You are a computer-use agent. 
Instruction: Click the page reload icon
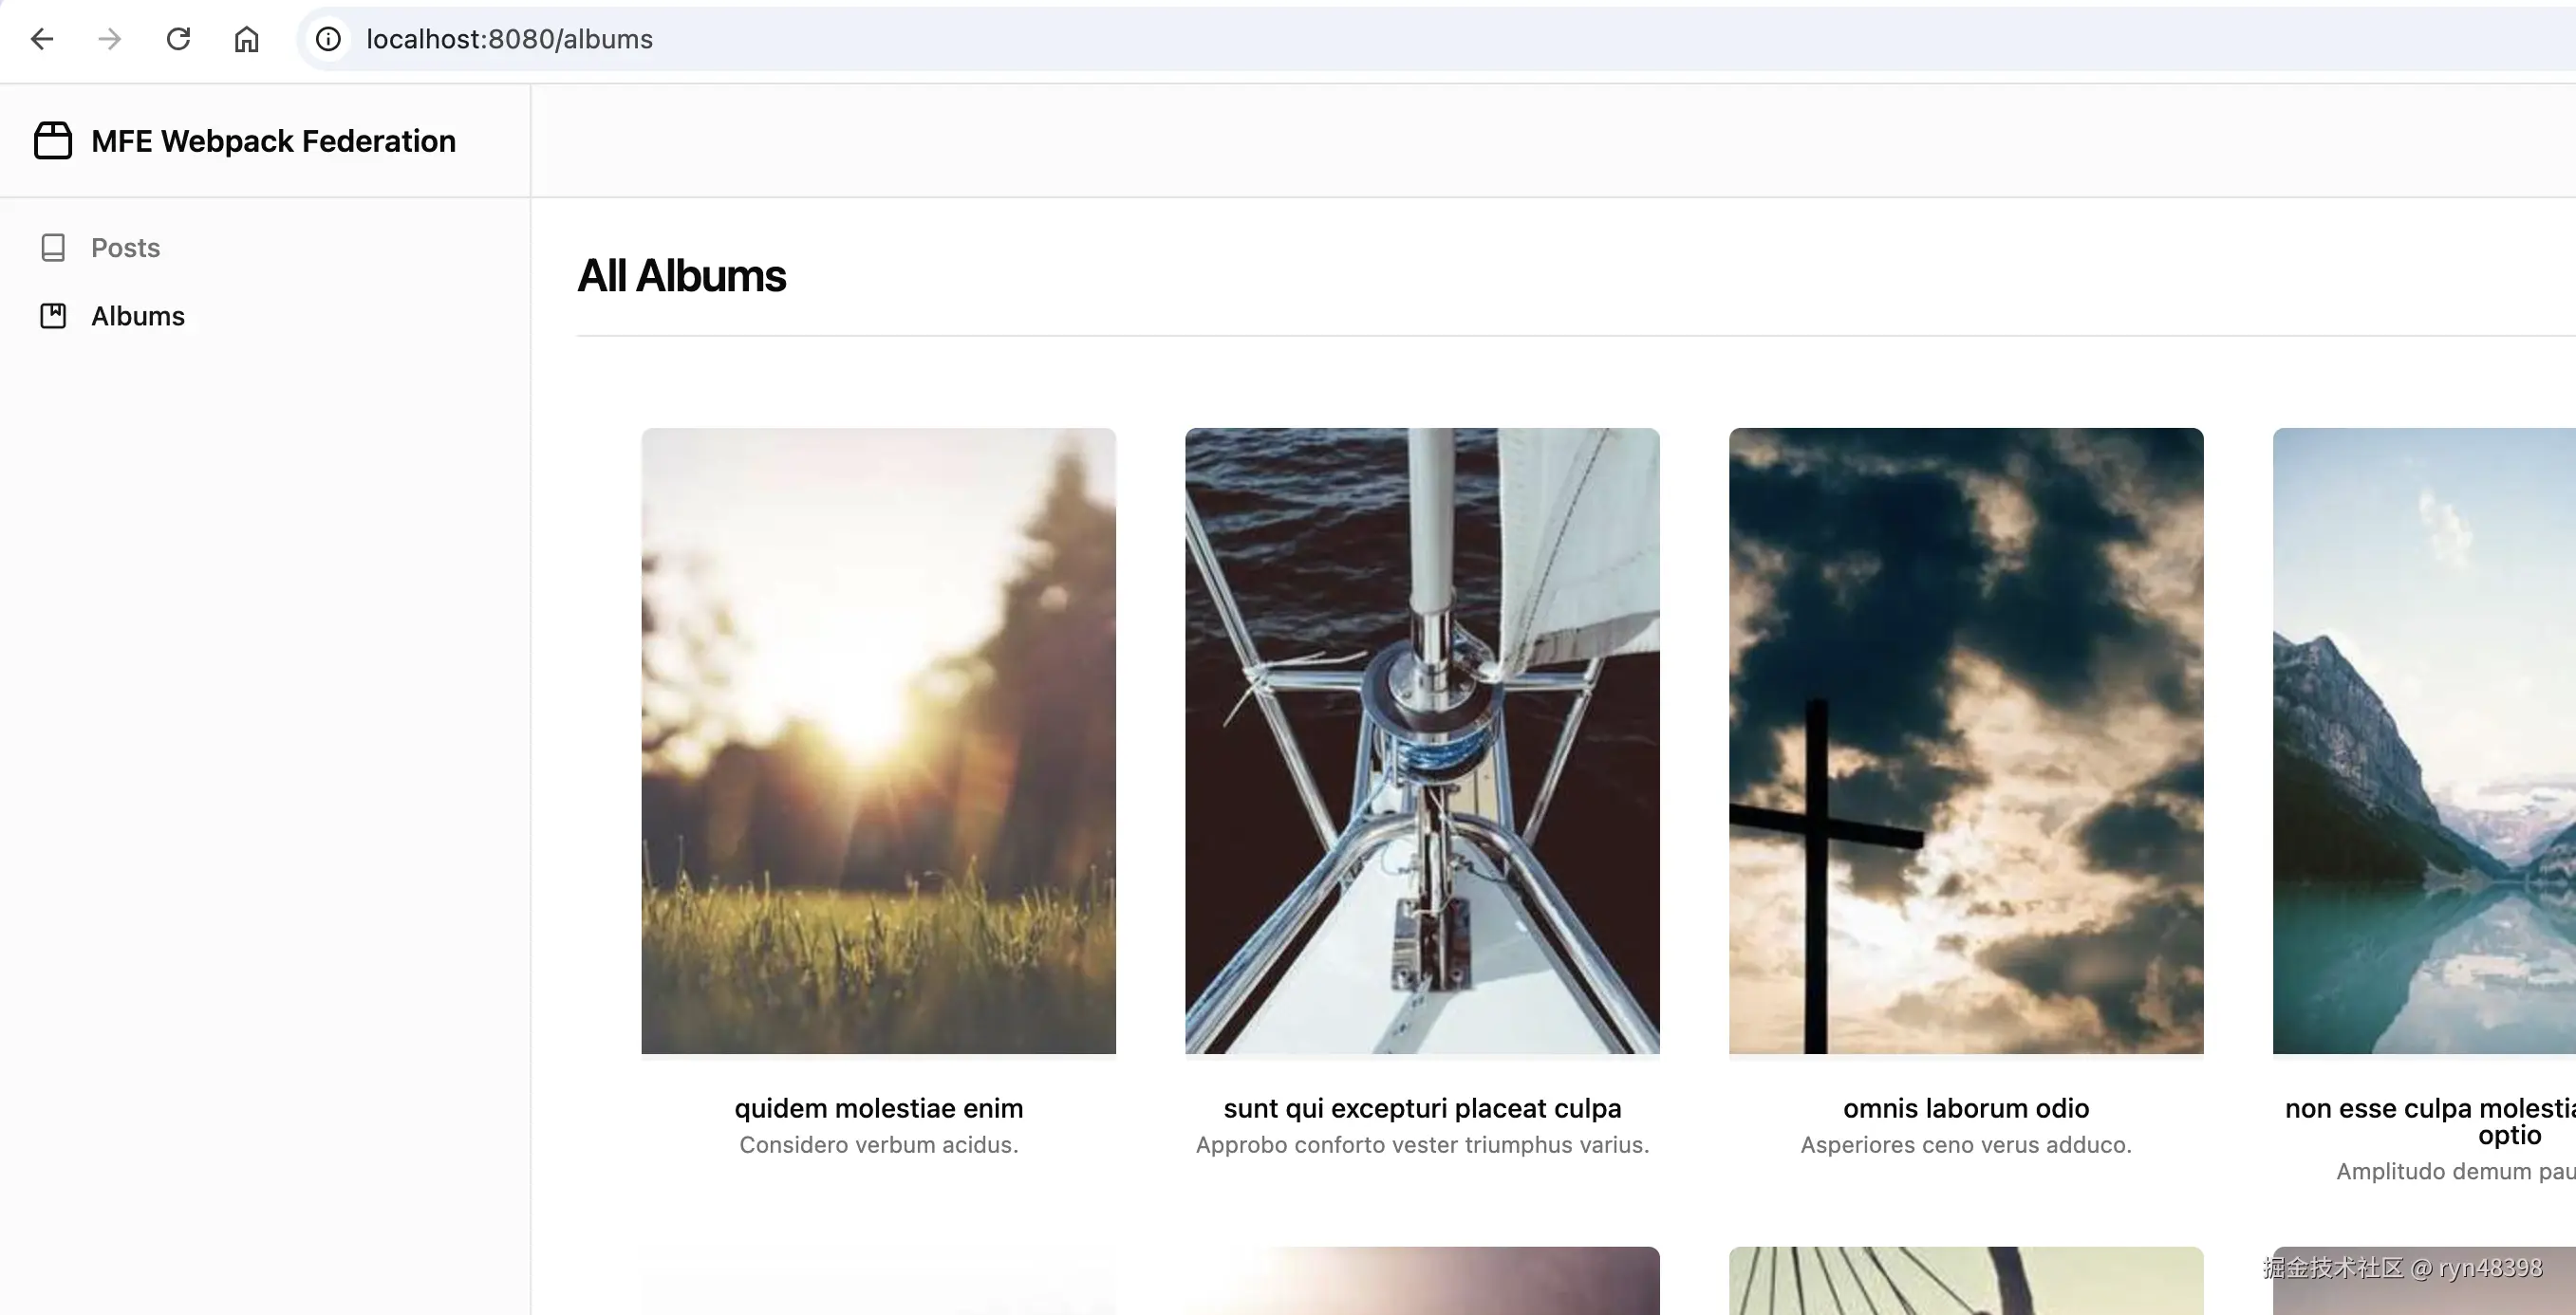pyautogui.click(x=178, y=39)
